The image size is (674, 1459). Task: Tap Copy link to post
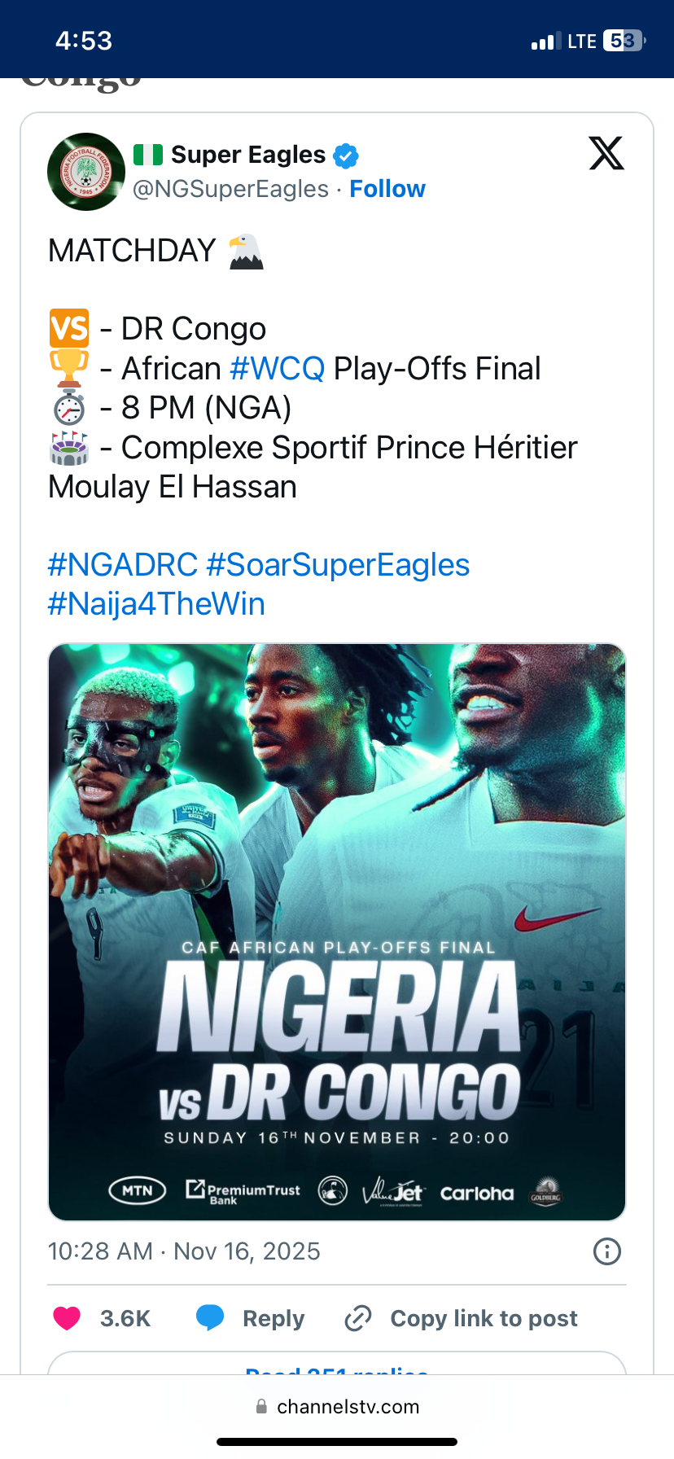[484, 1318]
